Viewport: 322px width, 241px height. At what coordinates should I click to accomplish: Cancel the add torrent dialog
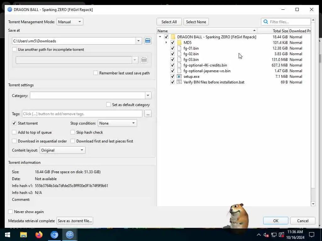(303, 221)
